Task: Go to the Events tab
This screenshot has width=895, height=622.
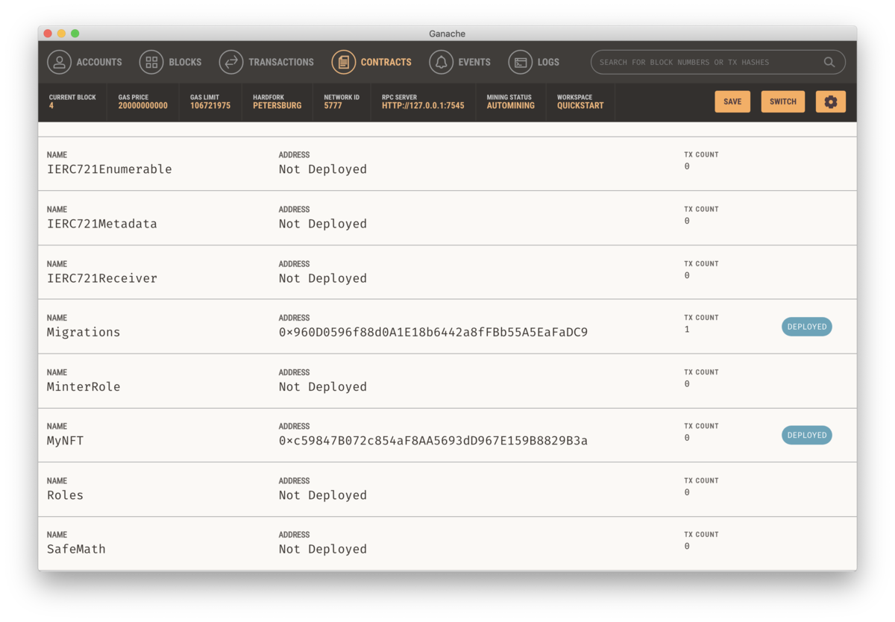Action: coord(474,62)
